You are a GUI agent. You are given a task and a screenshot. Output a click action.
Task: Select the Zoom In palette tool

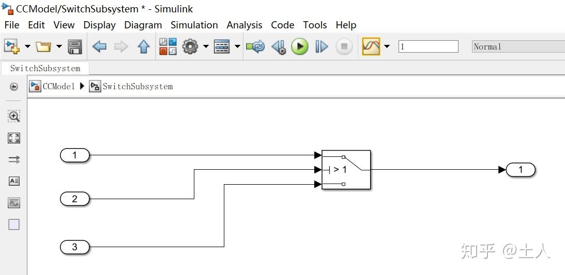(x=14, y=116)
